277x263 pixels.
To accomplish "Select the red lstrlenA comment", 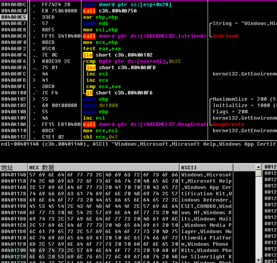I will pyautogui.click(x=225, y=36).
